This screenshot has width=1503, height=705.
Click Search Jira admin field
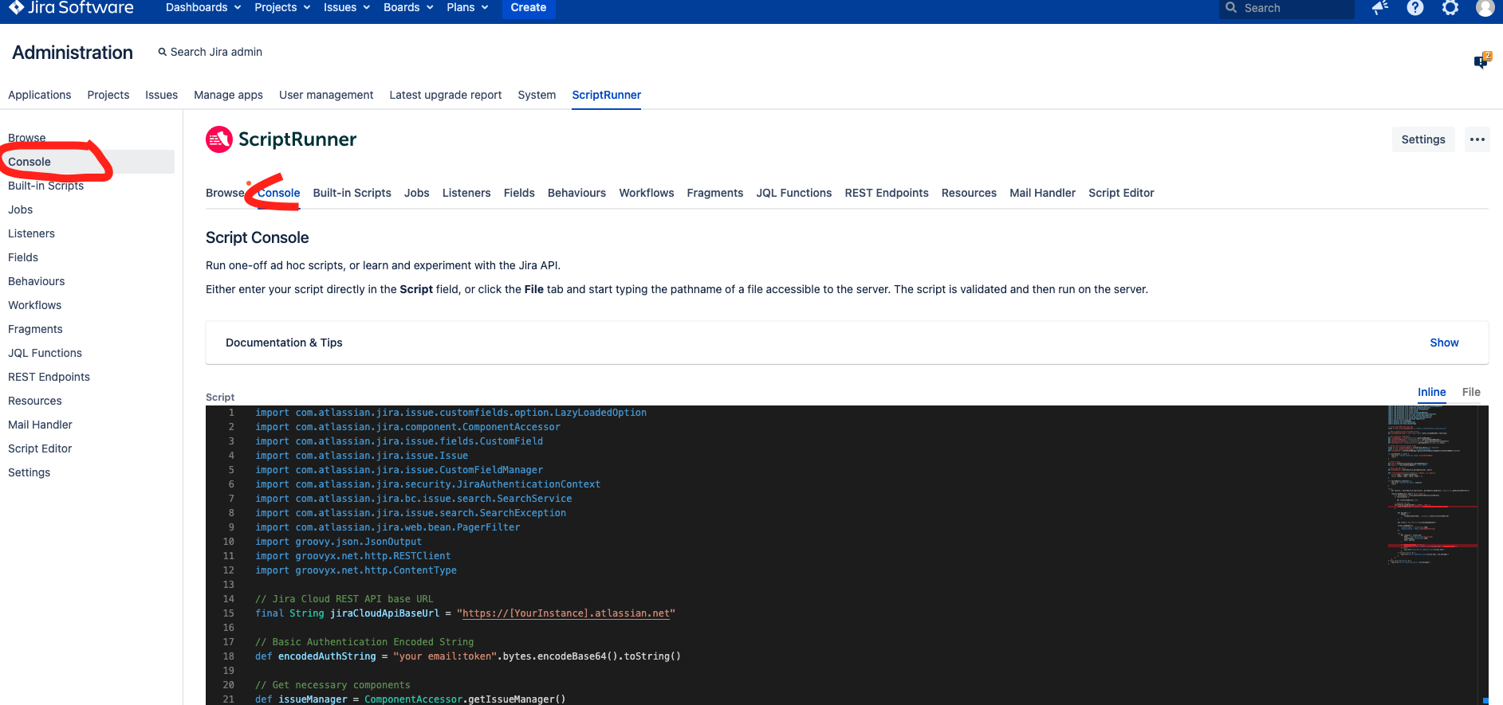point(210,52)
